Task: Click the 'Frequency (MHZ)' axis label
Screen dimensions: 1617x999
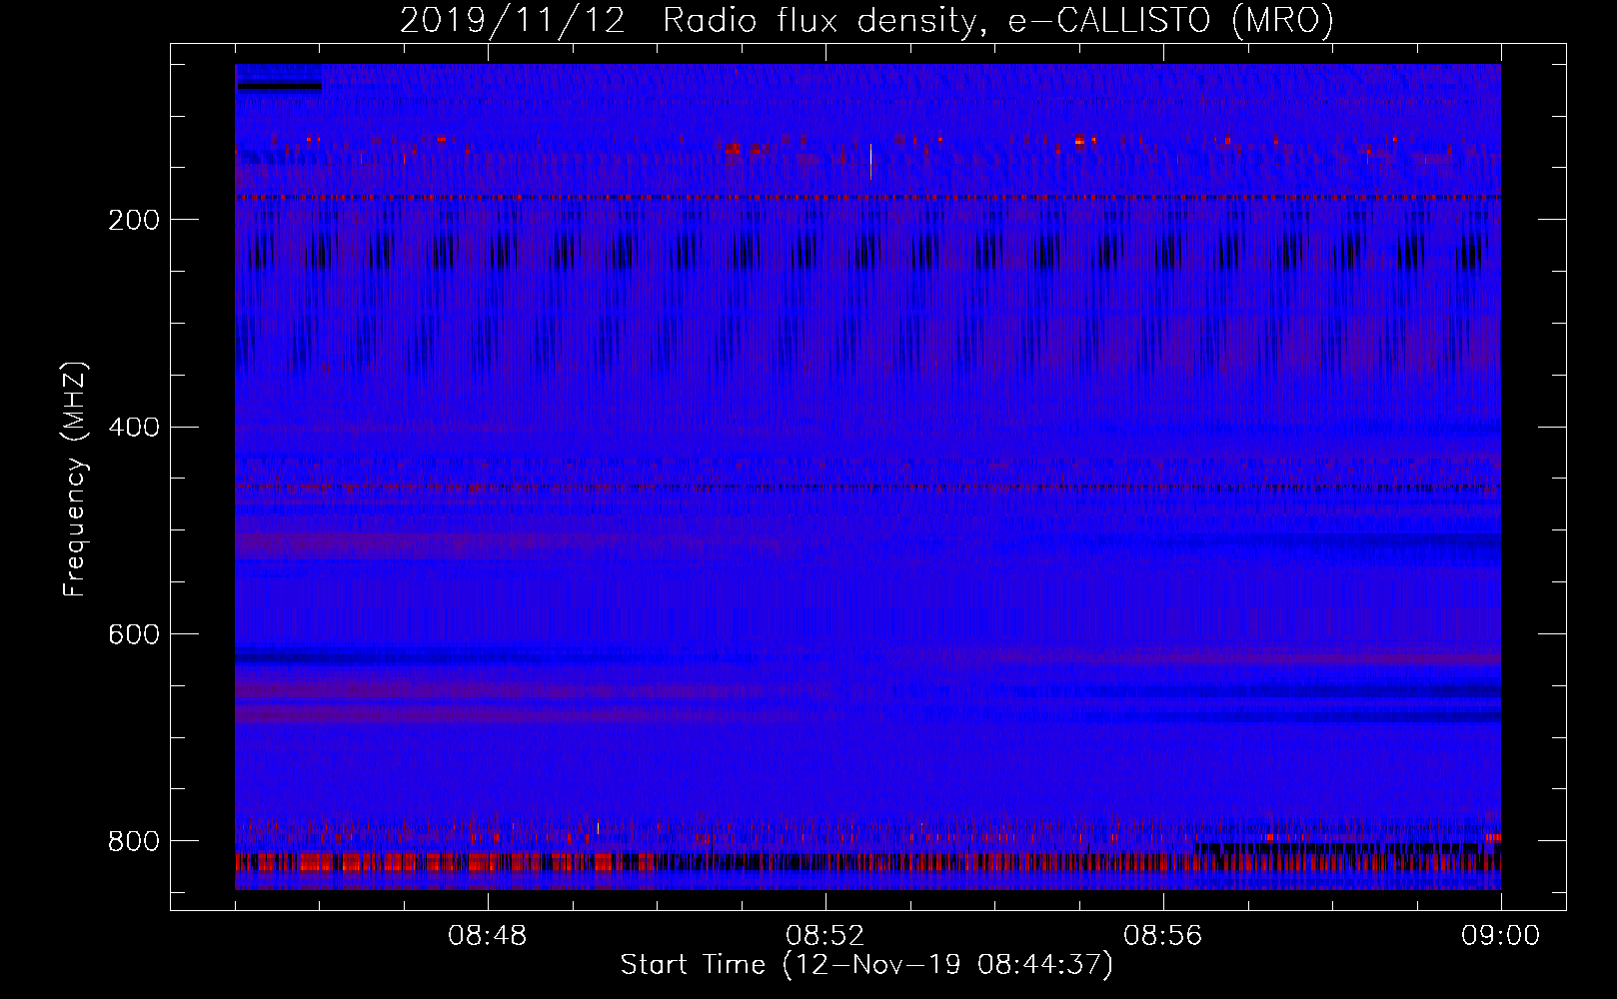Action: point(74,480)
